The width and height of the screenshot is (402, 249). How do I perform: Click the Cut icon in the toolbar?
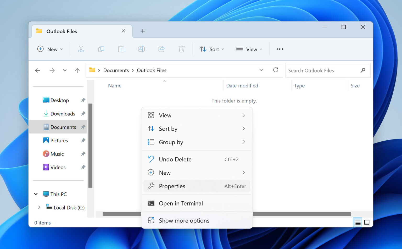pos(81,49)
